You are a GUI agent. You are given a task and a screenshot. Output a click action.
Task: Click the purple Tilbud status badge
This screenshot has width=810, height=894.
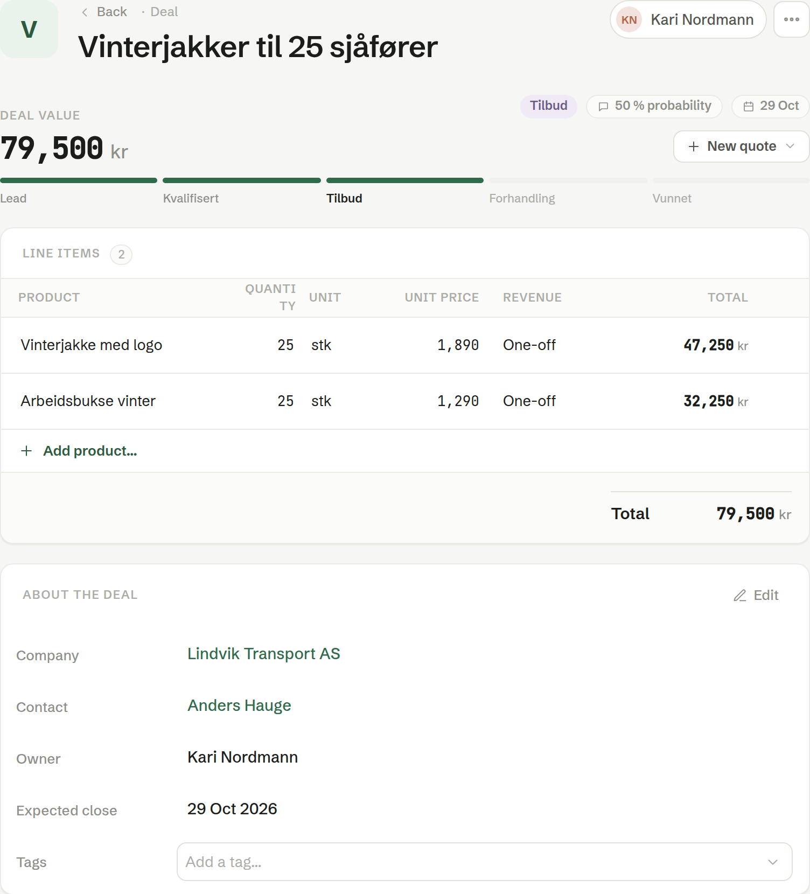point(548,106)
